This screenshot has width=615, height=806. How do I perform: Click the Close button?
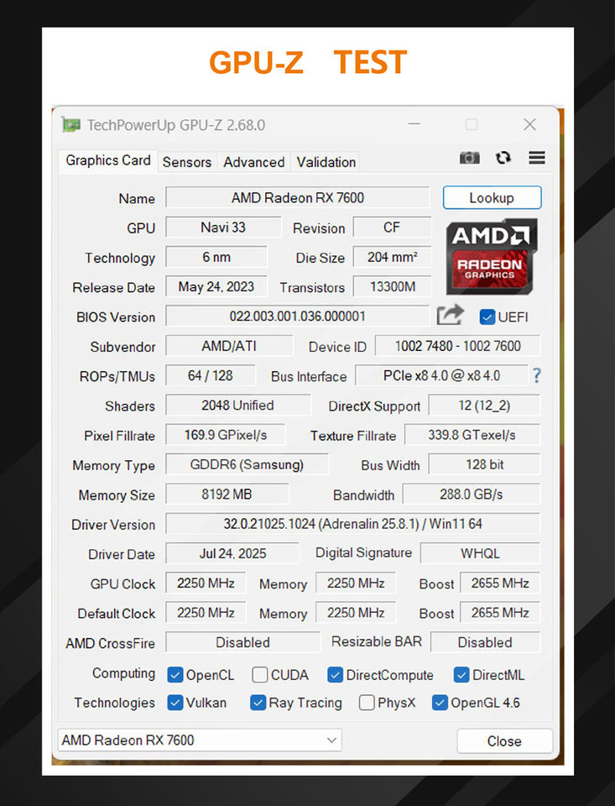pyautogui.click(x=504, y=741)
